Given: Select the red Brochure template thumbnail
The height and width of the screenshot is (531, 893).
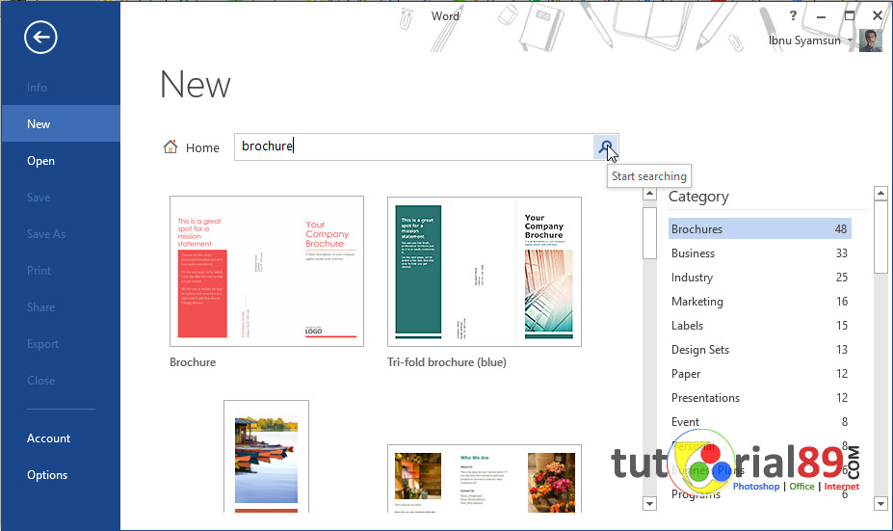Looking at the screenshot, I should (267, 271).
